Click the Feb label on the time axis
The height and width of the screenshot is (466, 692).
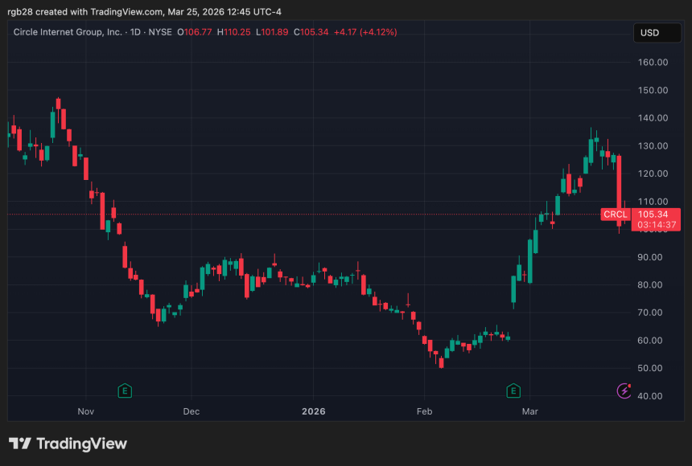tap(424, 411)
